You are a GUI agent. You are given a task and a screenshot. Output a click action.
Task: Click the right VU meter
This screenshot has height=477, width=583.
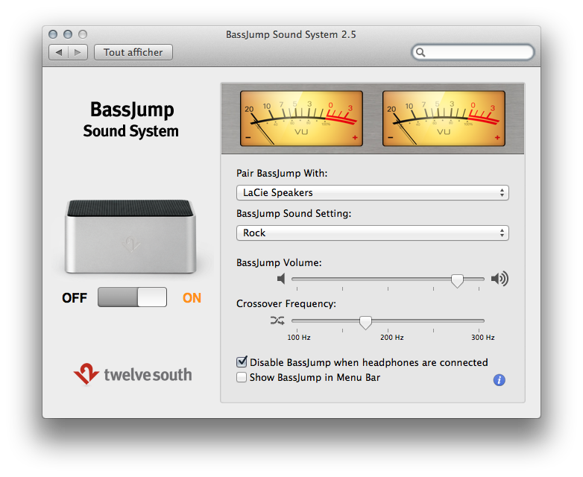(x=444, y=119)
